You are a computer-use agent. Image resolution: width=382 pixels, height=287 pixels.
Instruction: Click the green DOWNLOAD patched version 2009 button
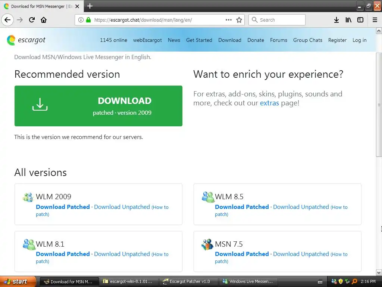[98, 106]
